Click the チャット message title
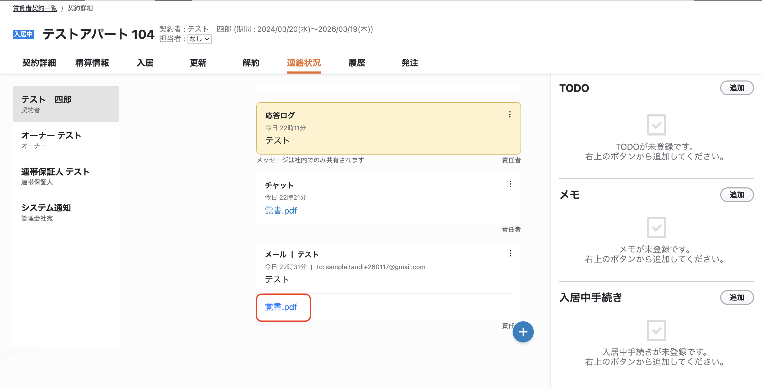 pos(279,186)
